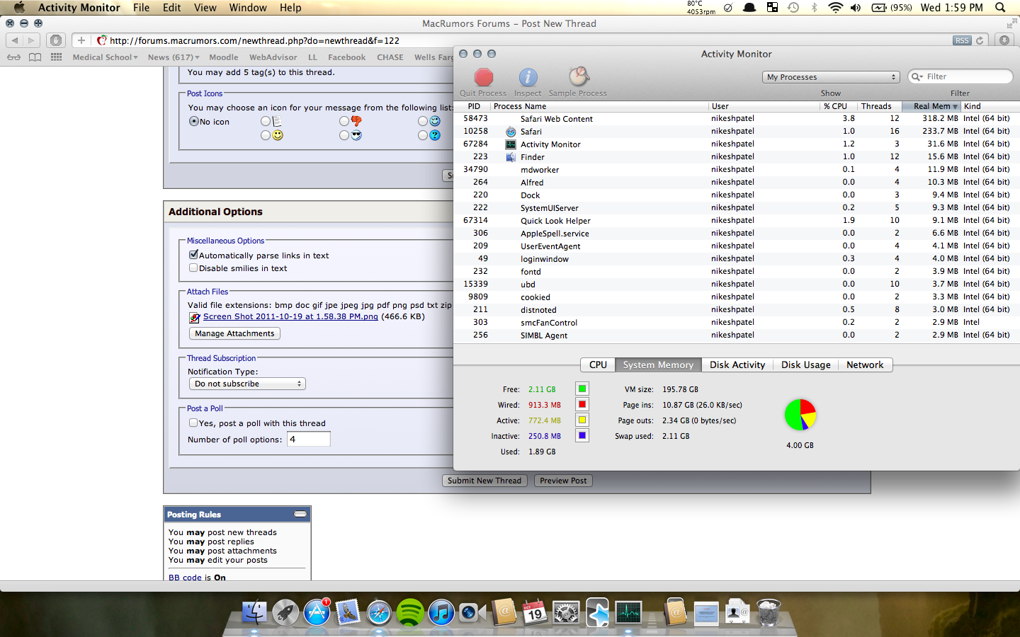Open System Preferences gear in the Dock
Screen dimensions: 1020x637
pyautogui.click(x=566, y=612)
